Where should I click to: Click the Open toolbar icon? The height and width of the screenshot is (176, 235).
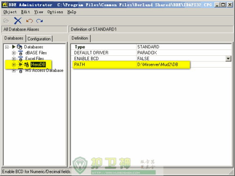[6, 21]
